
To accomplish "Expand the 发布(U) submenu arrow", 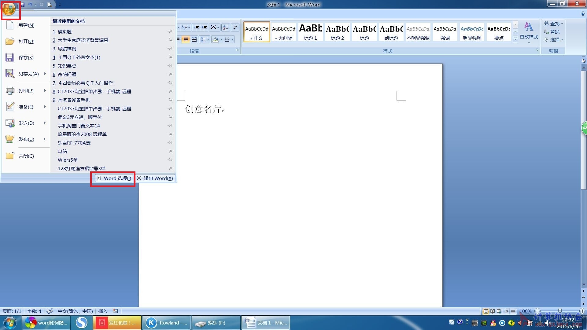I will tap(45, 139).
